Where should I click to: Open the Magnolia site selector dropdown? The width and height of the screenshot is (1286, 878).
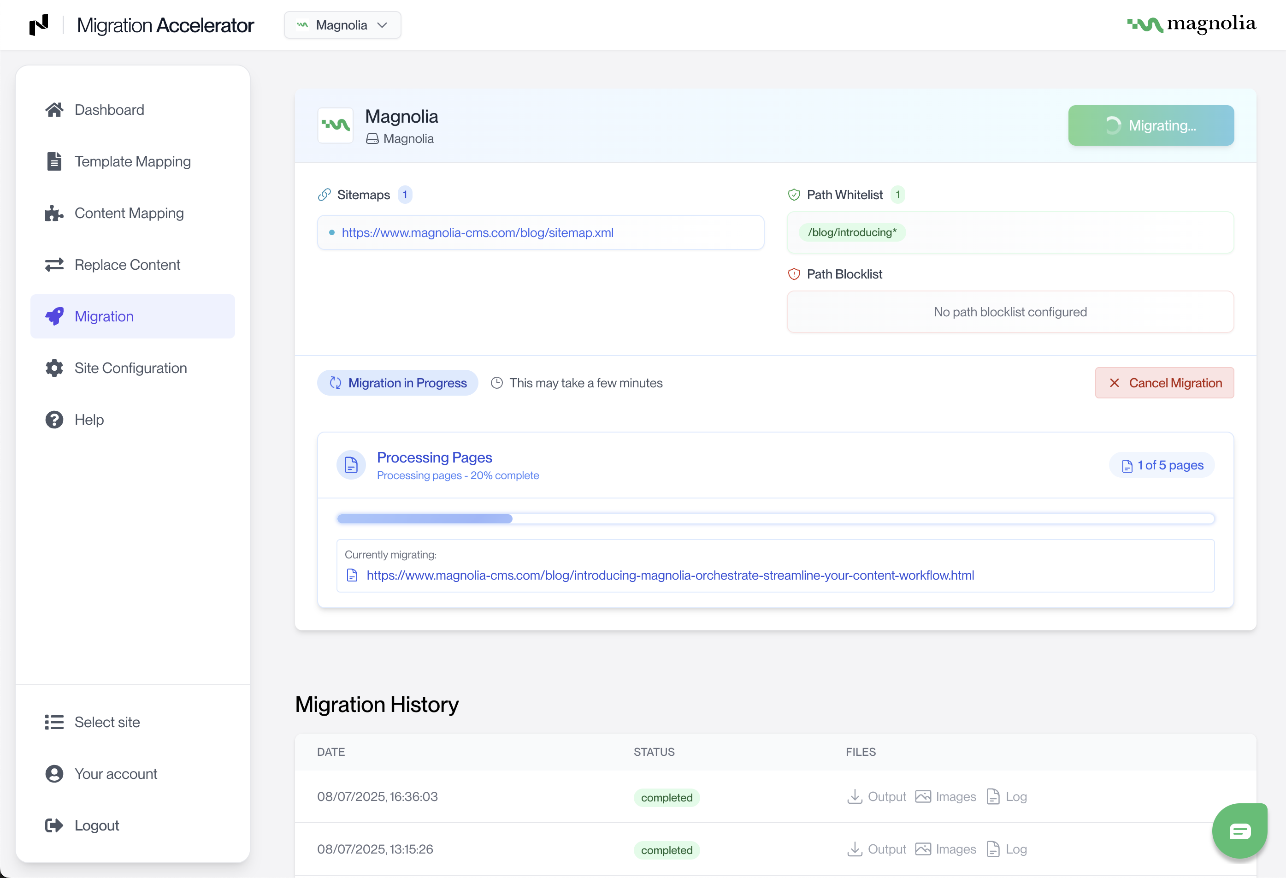click(342, 25)
